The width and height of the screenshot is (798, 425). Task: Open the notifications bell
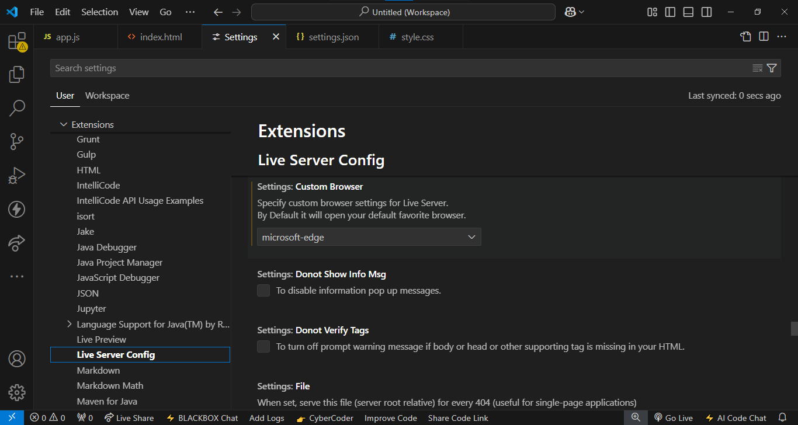(783, 418)
